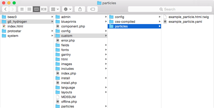Expand the system folder arrow
Viewport: 214px width, 108px height.
click(x=52, y=36)
